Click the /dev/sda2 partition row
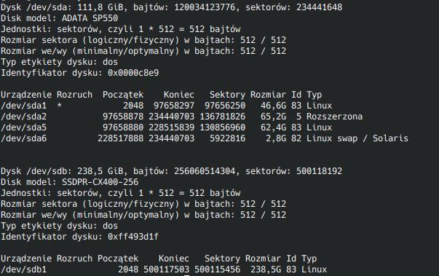439x276 pixels. [x=182, y=117]
